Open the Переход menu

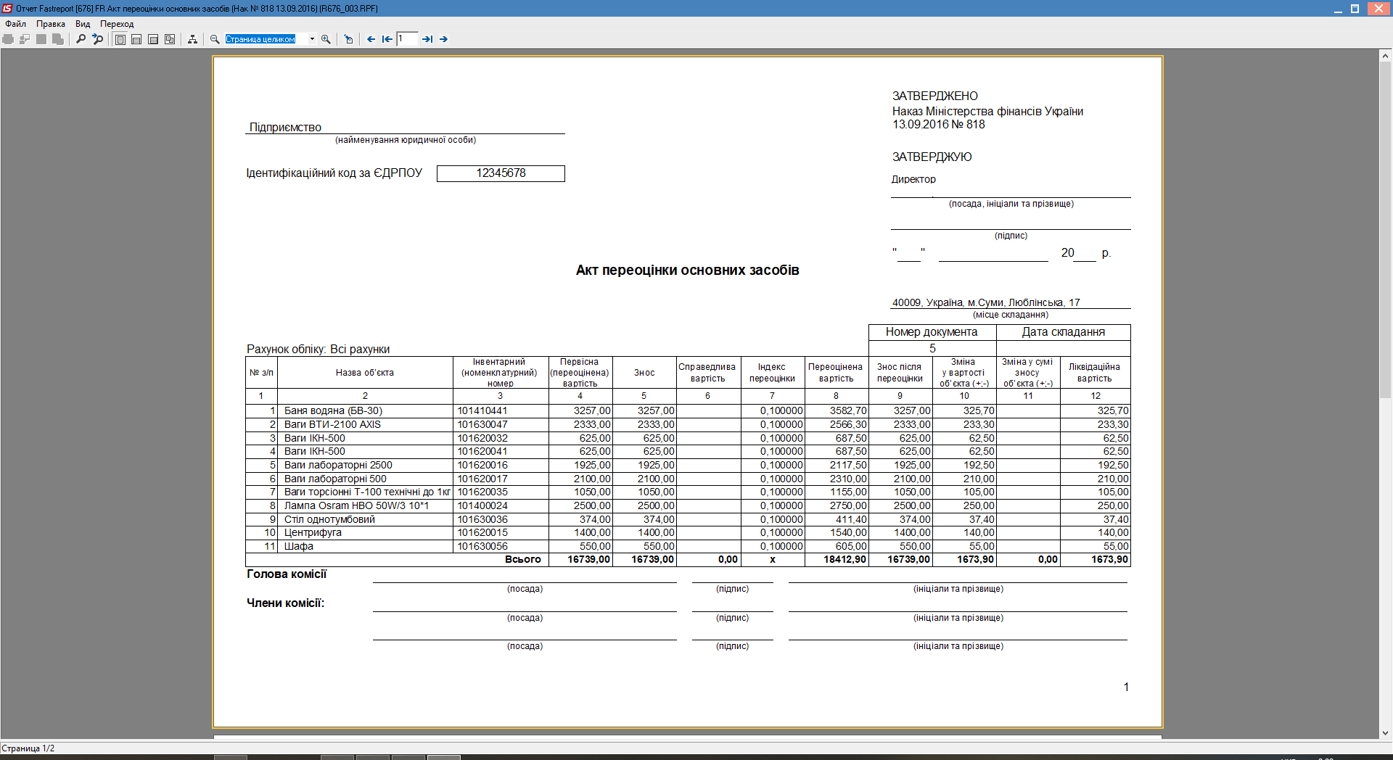pos(117,24)
